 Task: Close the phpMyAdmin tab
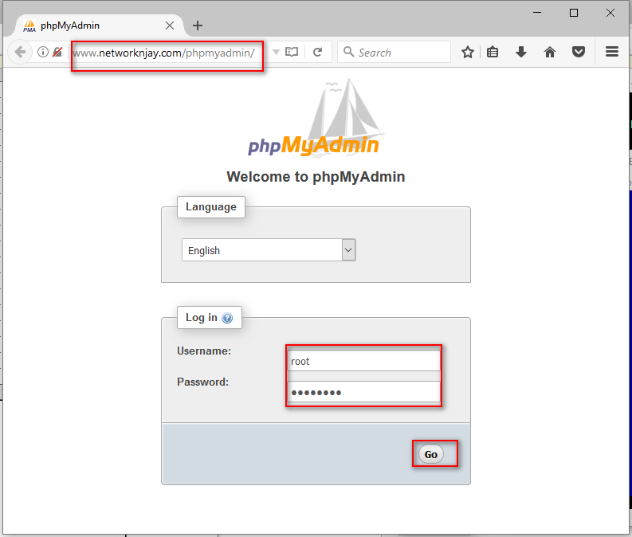[169, 25]
